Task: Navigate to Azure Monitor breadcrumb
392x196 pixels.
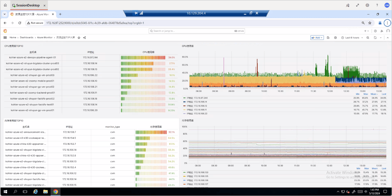Action: [x=44, y=38]
